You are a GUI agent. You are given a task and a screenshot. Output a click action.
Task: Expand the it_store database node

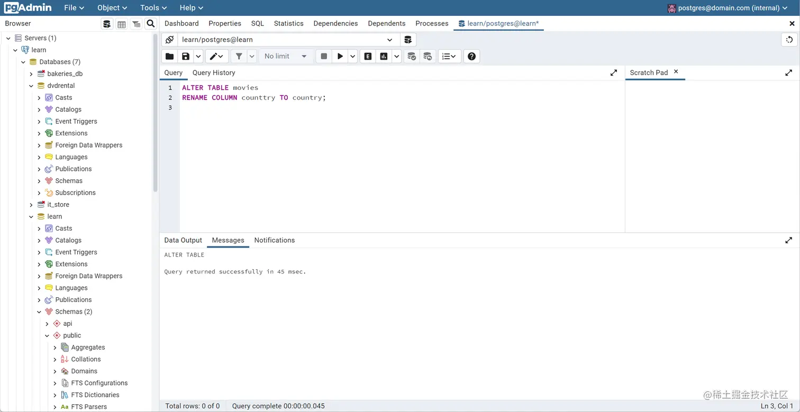tap(31, 205)
